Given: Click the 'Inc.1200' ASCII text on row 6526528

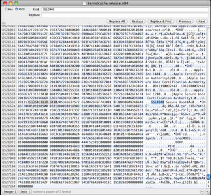Looking at the screenshot, I should point(153,94).
